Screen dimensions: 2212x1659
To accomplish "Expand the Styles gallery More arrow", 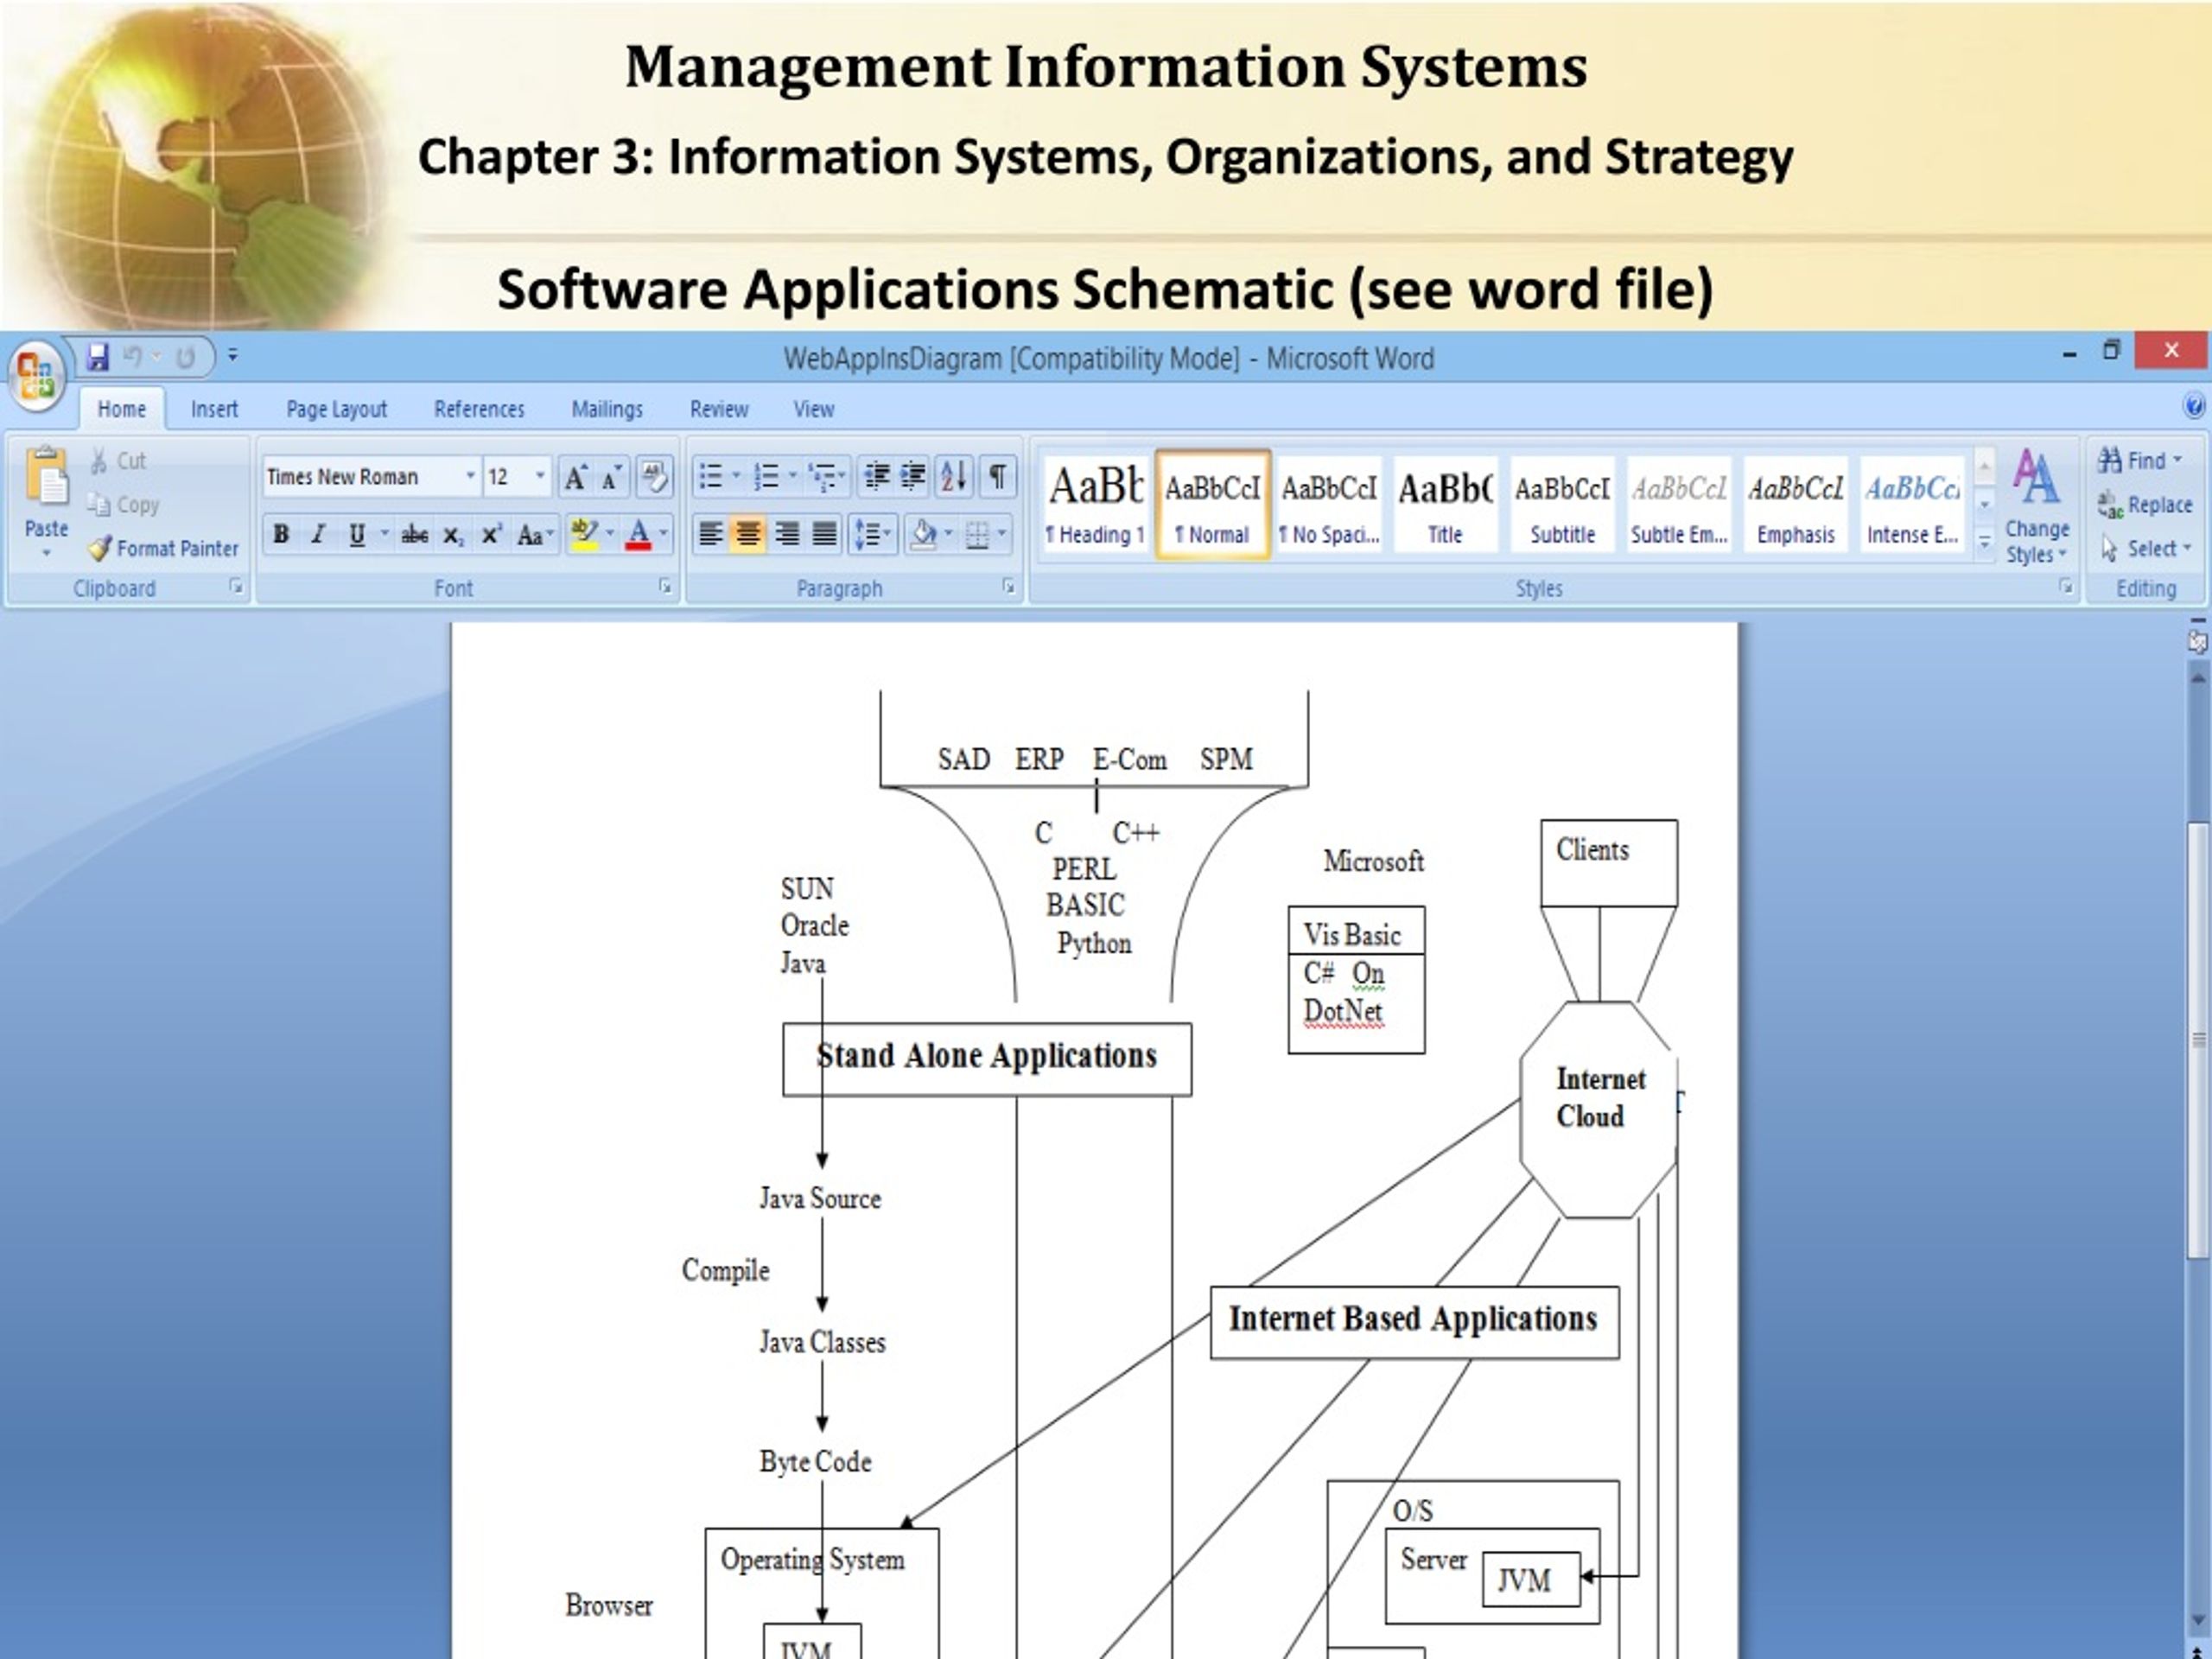I will (1985, 542).
